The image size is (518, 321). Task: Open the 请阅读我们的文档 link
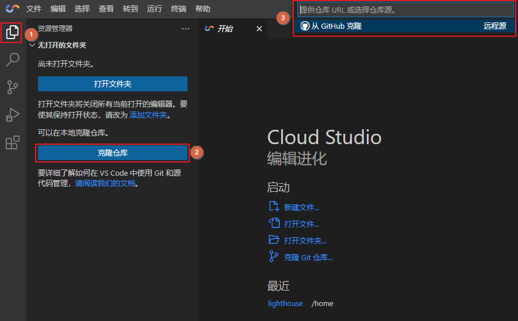[105, 183]
